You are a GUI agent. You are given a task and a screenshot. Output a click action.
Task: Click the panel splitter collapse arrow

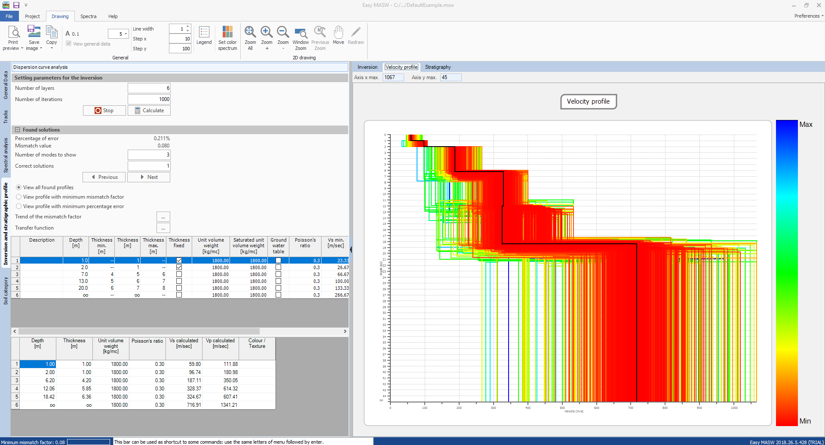(351, 249)
